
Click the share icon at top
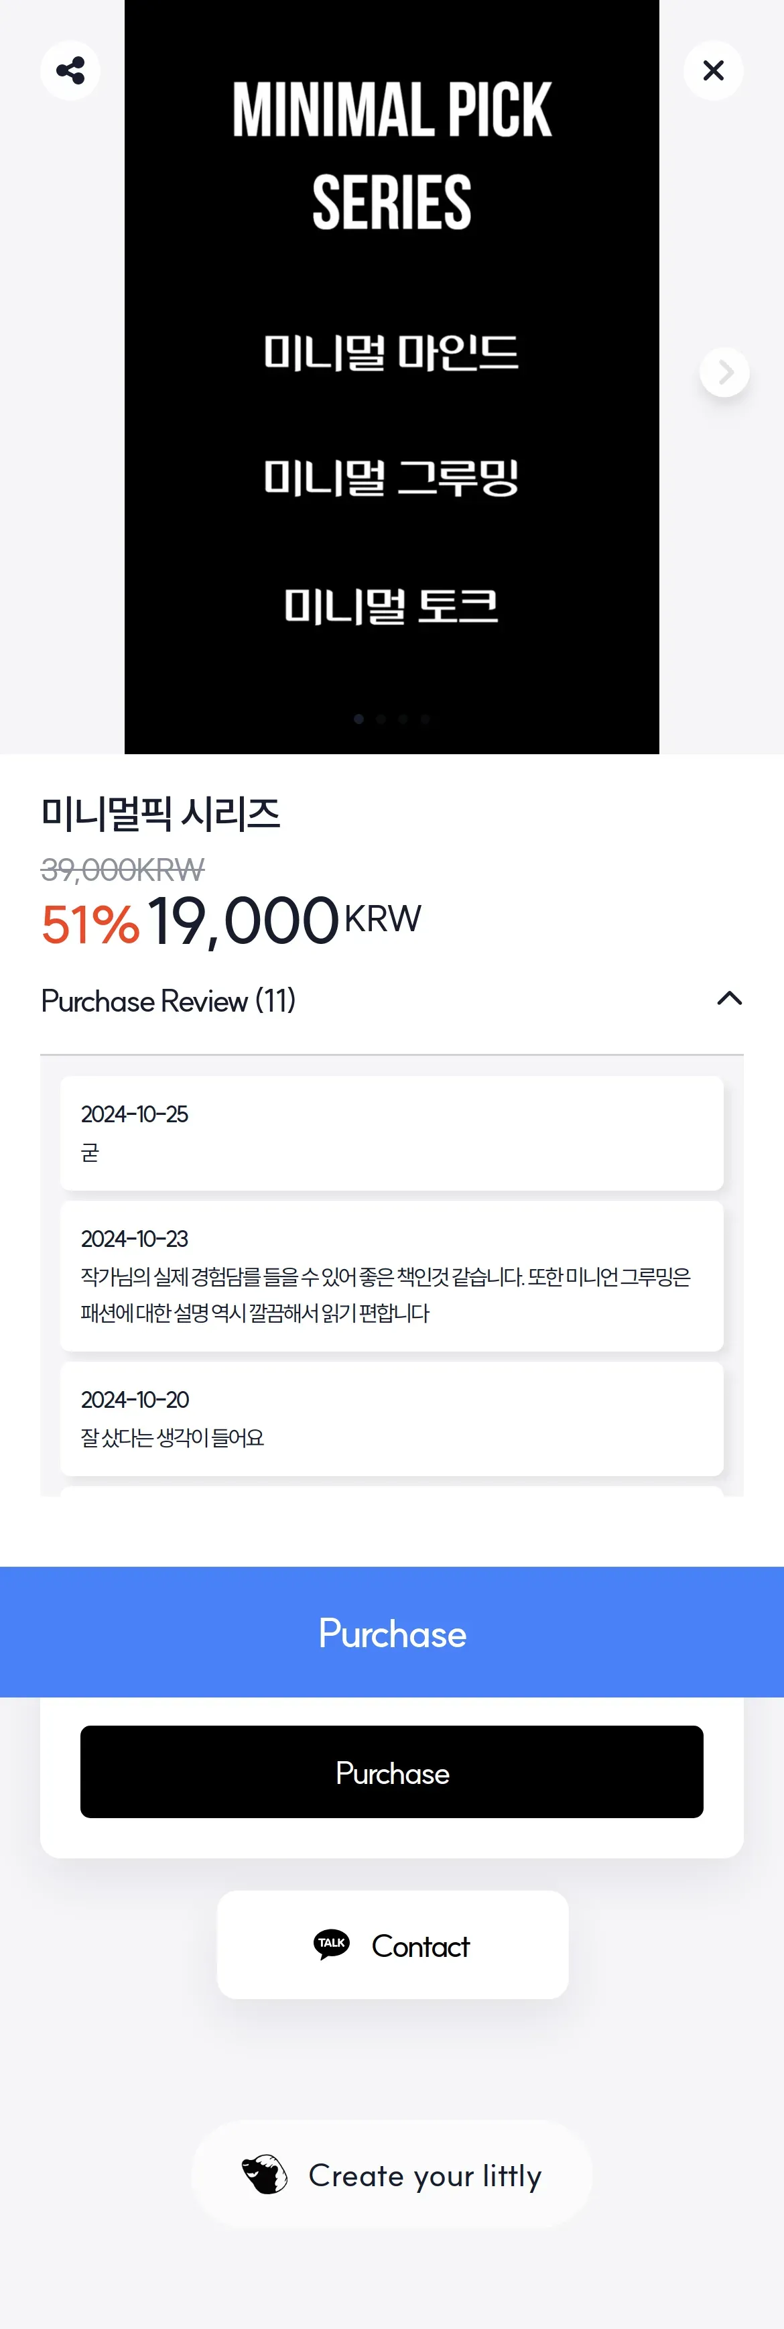point(70,70)
